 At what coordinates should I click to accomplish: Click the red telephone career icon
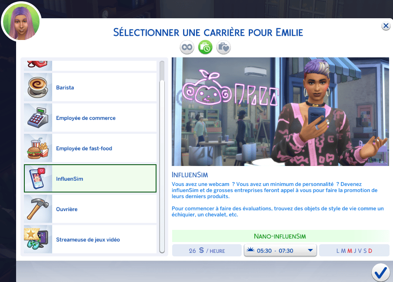tap(37, 64)
